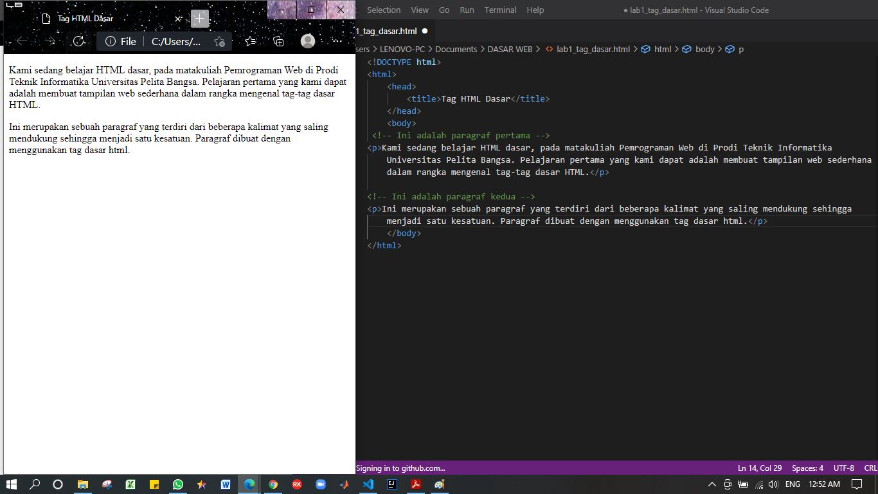
Task: Show hidden system tray icons
Action: coord(712,484)
